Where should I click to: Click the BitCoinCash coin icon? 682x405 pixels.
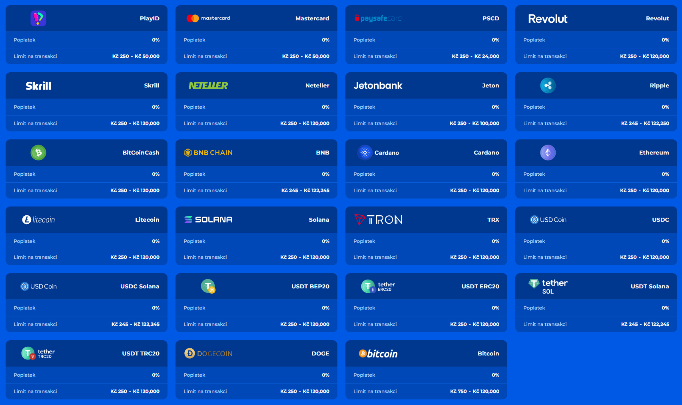click(x=38, y=153)
